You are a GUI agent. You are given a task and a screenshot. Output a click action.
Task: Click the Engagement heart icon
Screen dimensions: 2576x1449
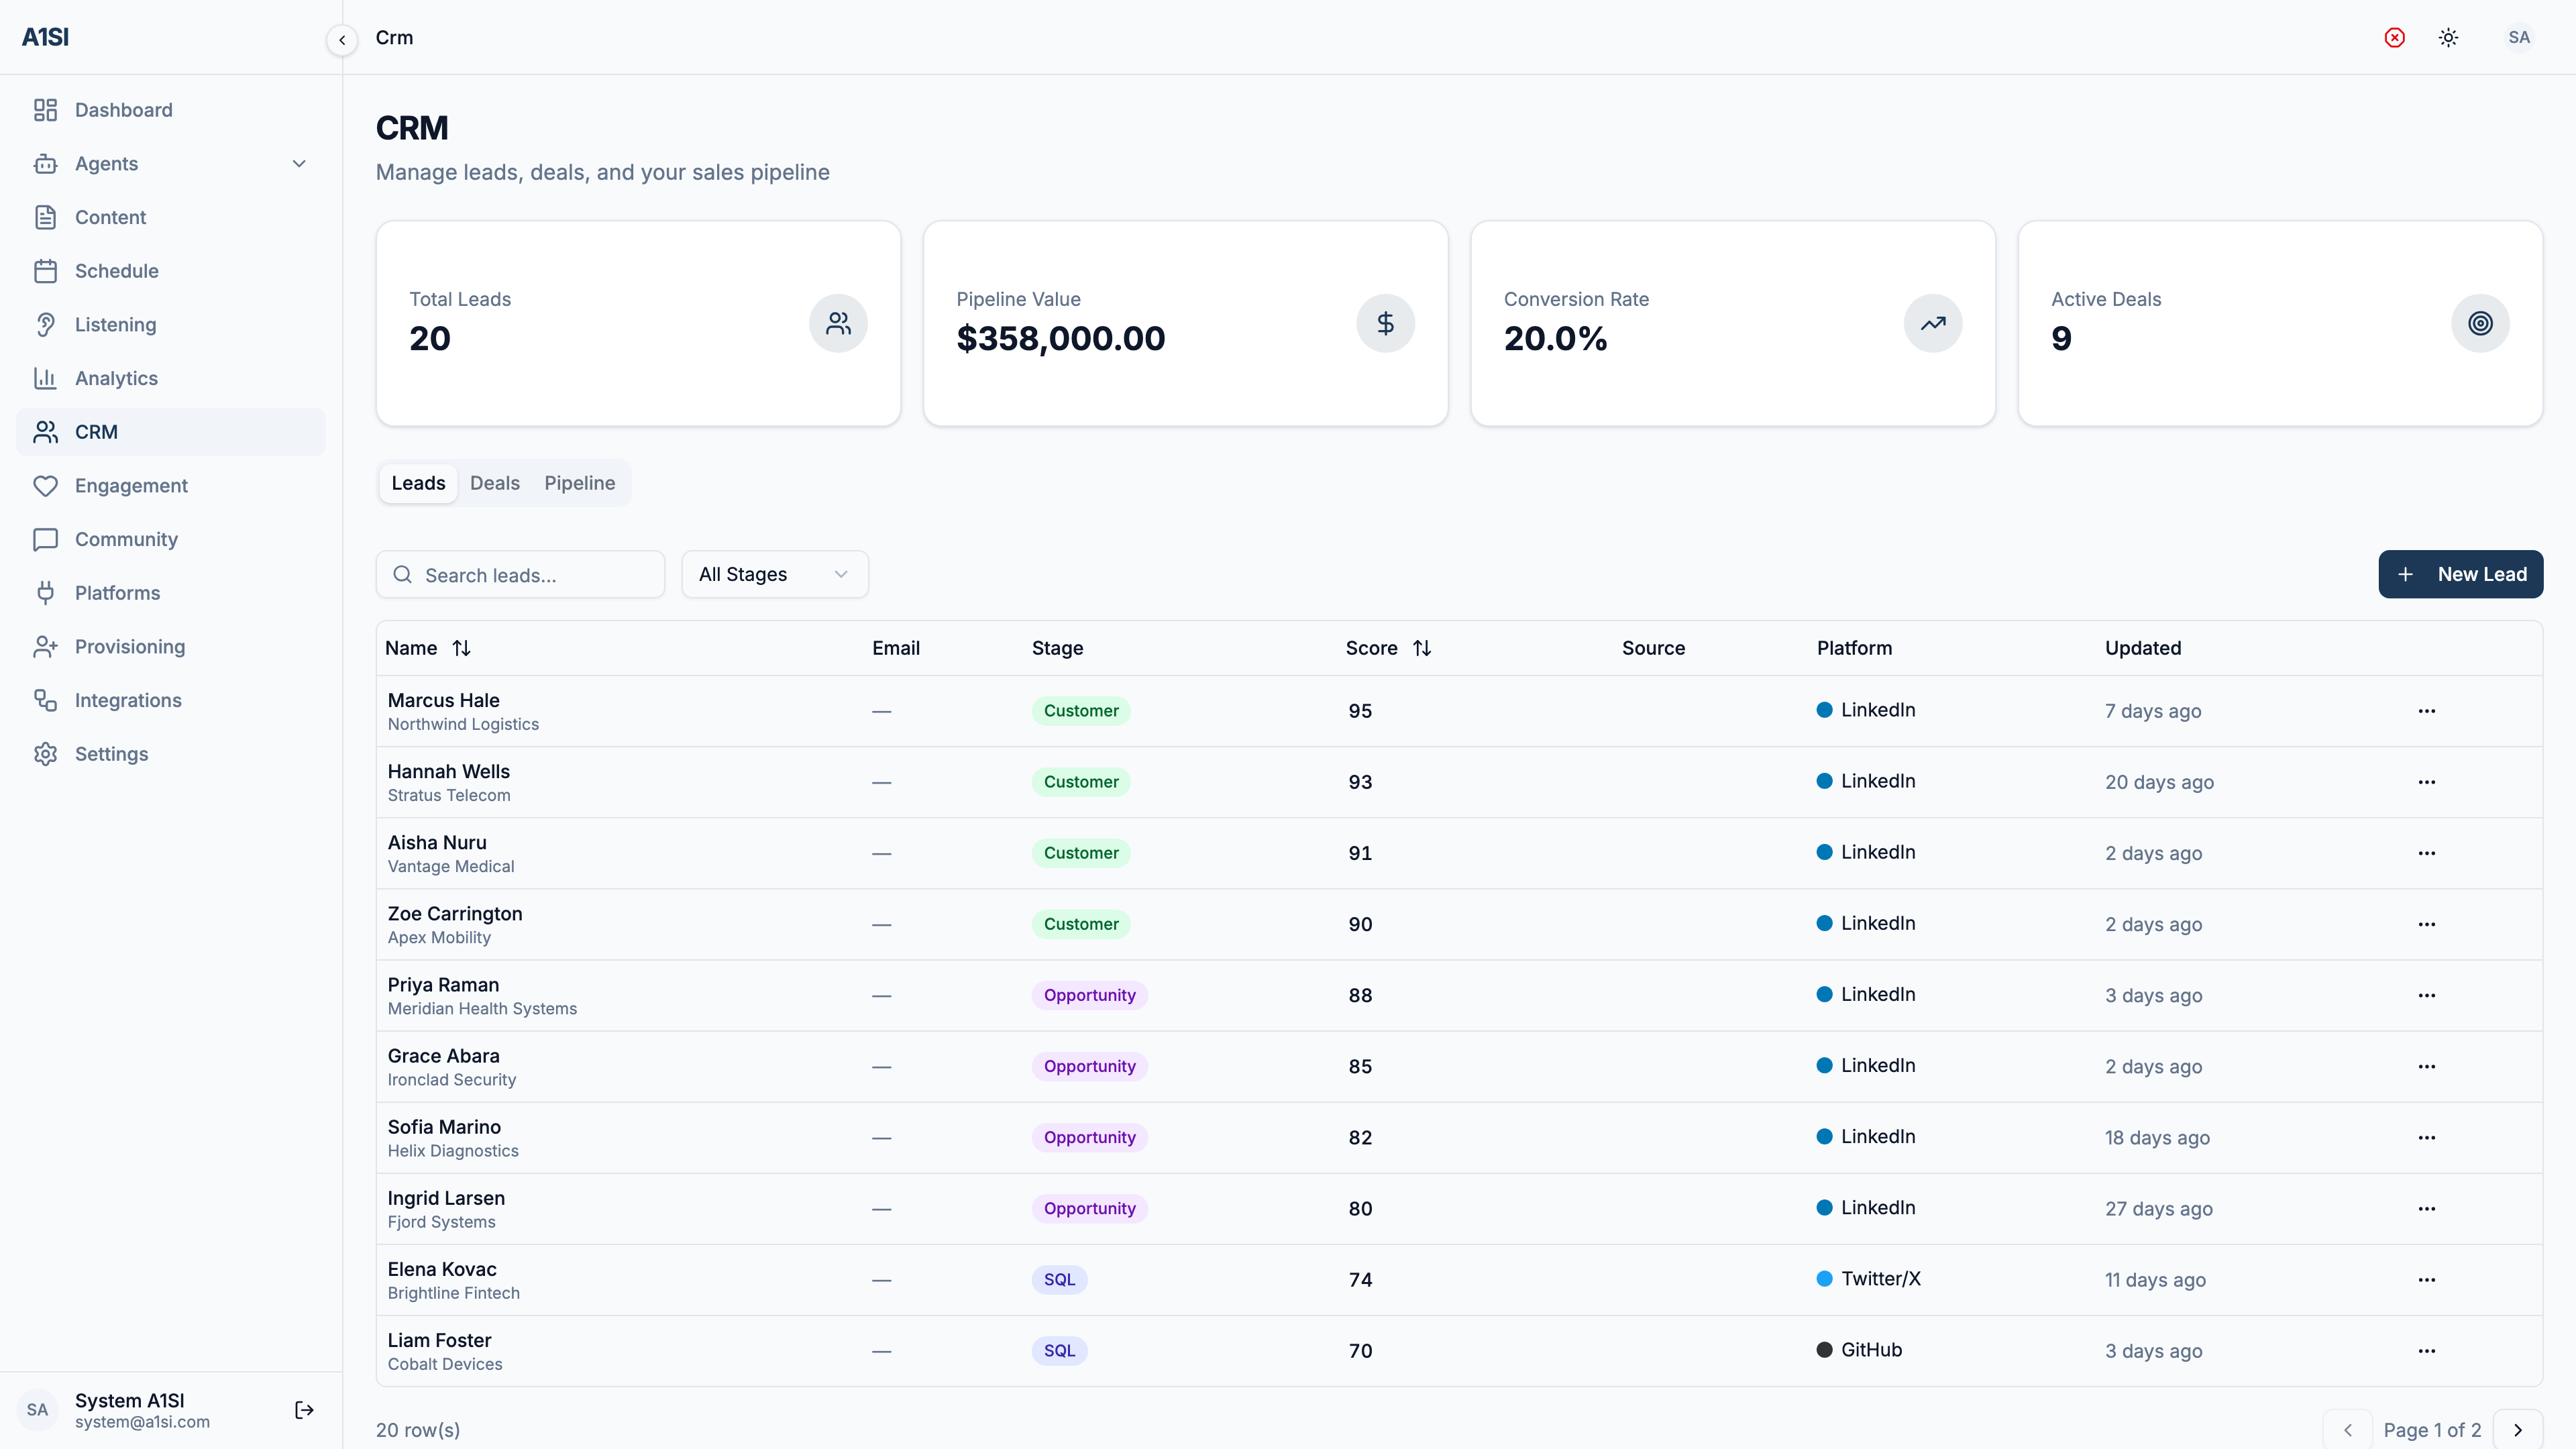[45, 486]
